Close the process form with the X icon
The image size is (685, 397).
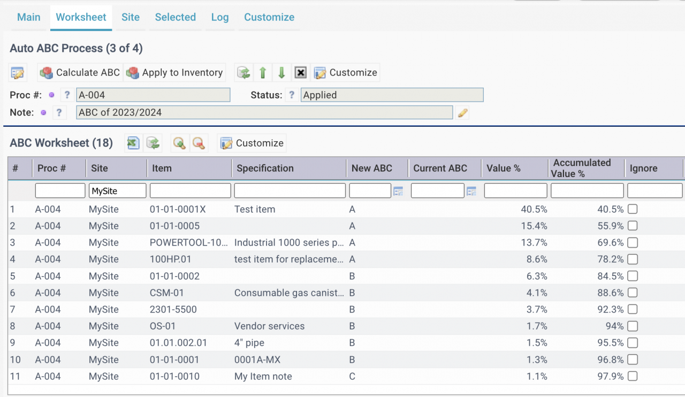pos(301,73)
